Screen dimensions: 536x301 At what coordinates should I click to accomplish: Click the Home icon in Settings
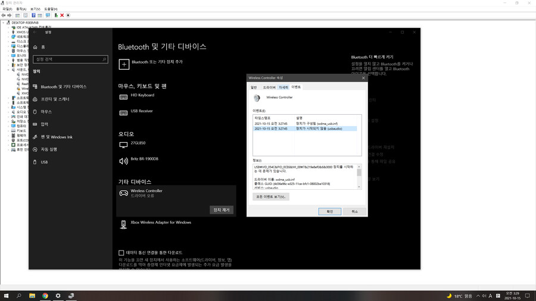coord(35,47)
